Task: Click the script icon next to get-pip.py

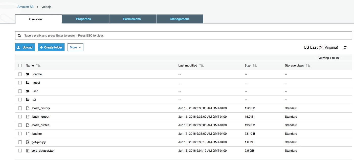Action: [27, 142]
